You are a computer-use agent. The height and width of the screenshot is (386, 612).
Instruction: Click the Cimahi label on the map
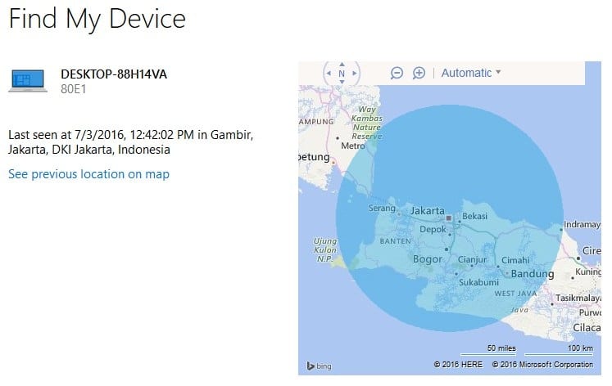click(515, 260)
